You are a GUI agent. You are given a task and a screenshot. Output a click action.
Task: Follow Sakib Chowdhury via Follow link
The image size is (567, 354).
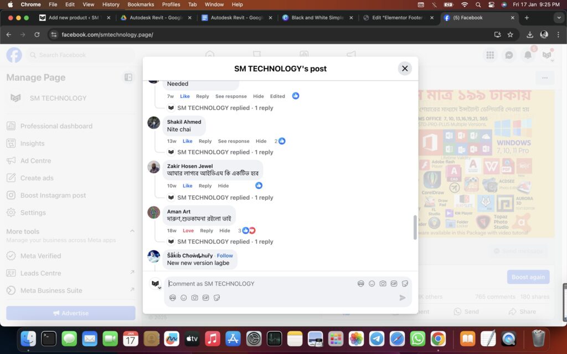[225, 256]
